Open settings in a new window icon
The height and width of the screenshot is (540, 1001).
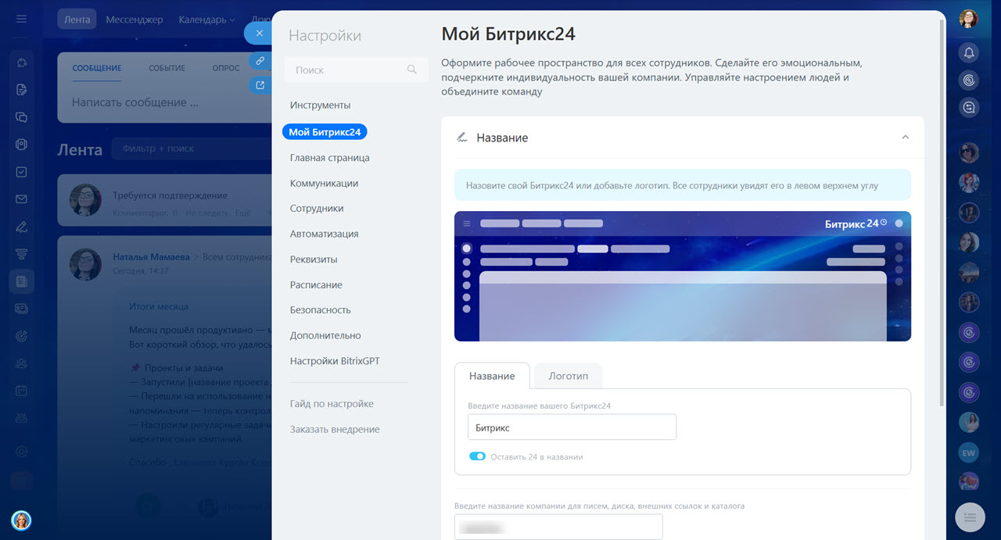click(260, 85)
